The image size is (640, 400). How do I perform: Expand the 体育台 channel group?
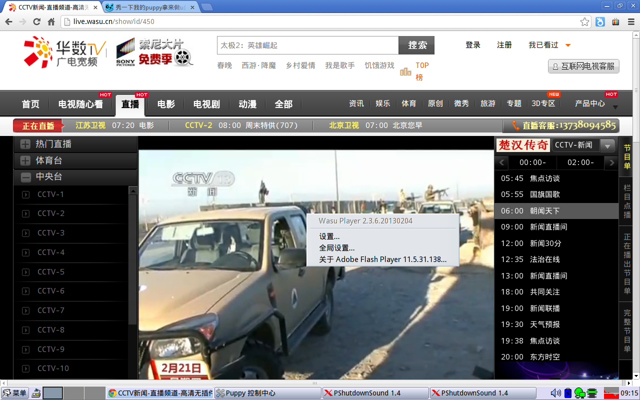[25, 161]
